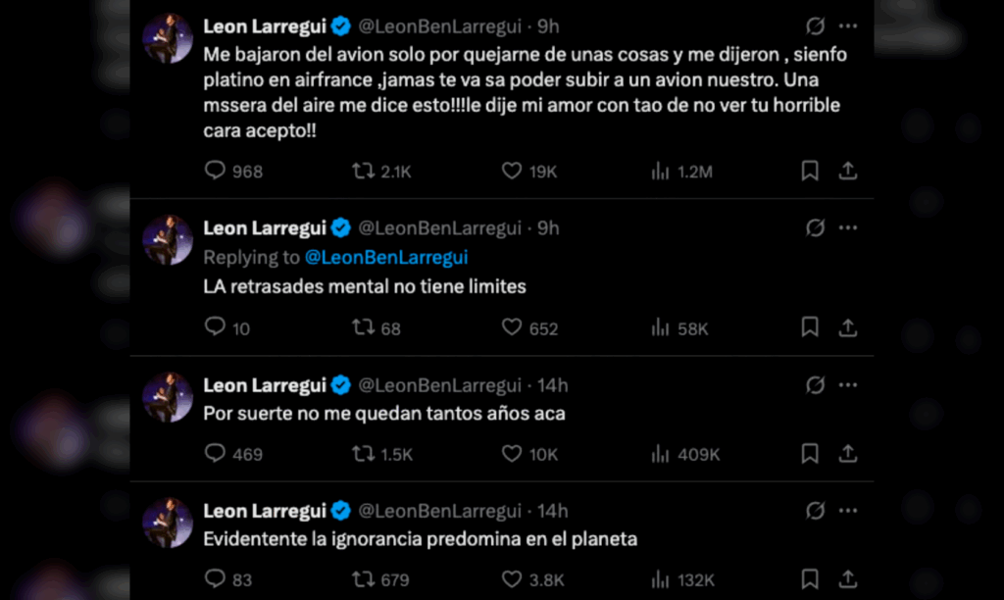View analytics of tweet with 1.2M views
The image size is (1004, 600).
point(661,172)
